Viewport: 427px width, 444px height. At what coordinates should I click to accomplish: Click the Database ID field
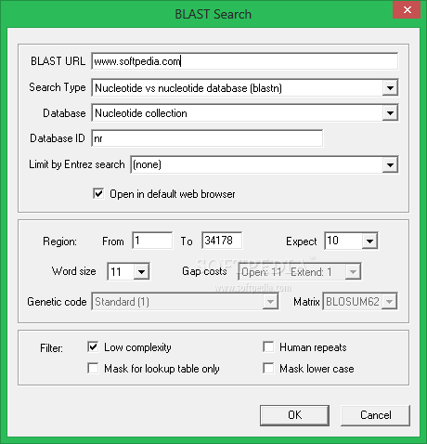(207, 138)
